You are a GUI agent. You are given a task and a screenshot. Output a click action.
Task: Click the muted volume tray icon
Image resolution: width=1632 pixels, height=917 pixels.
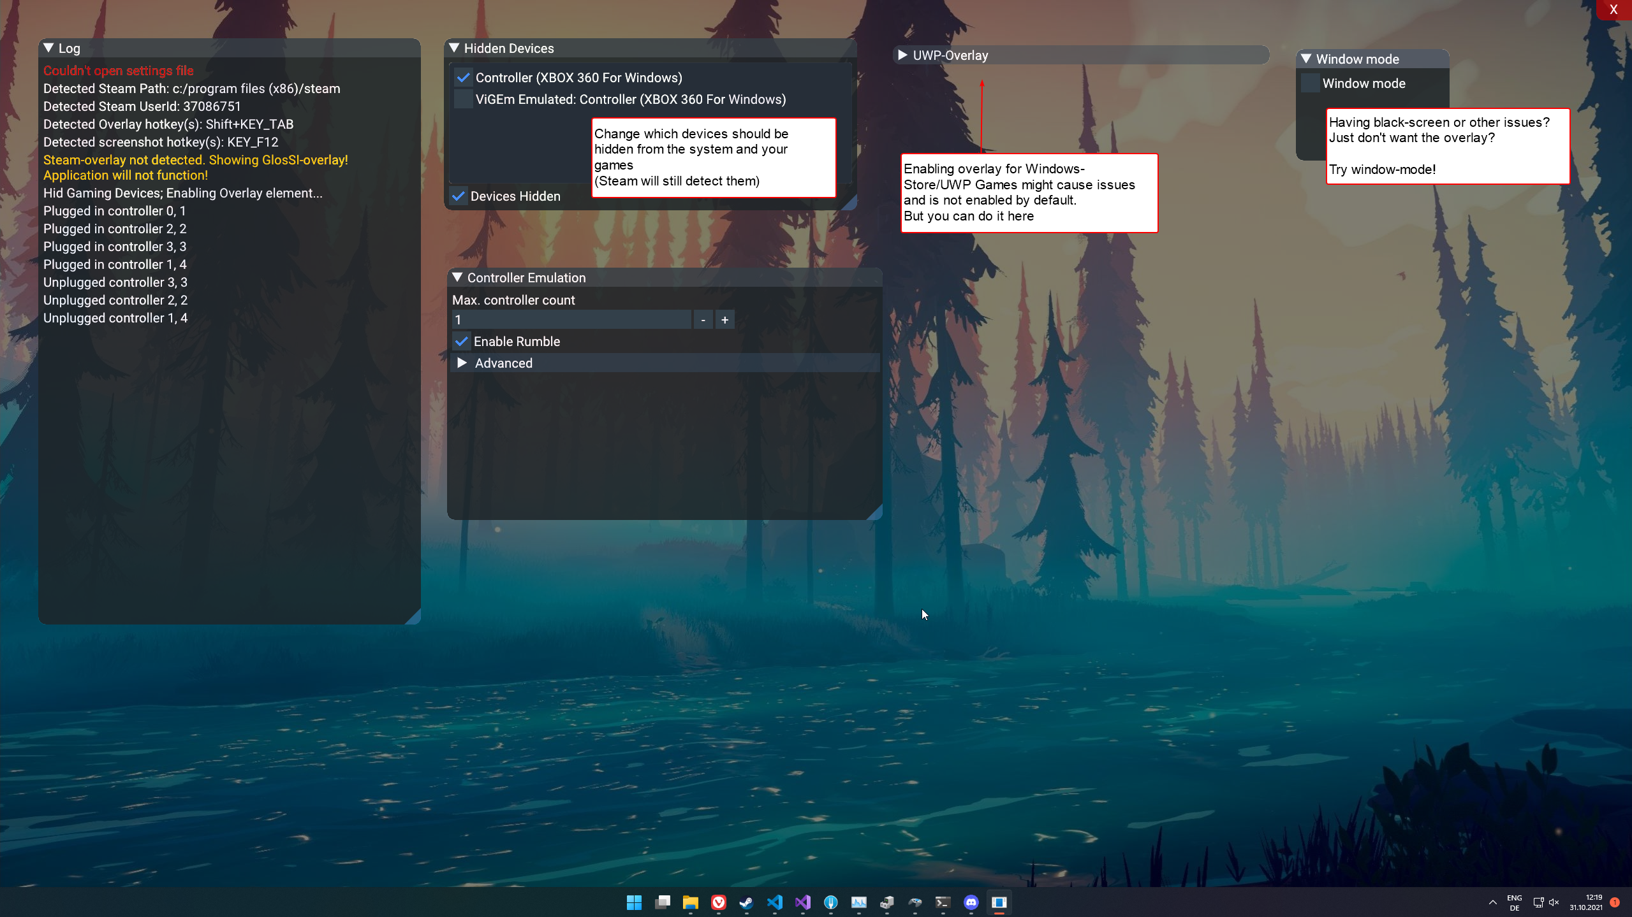(x=1554, y=902)
